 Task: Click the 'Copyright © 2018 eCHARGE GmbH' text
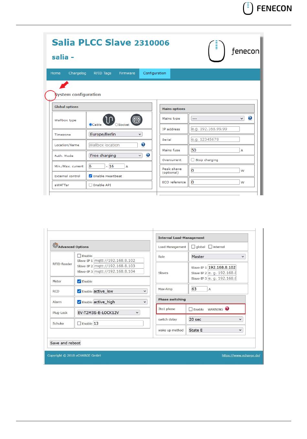74,356
